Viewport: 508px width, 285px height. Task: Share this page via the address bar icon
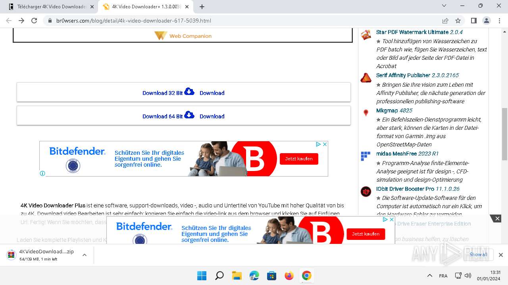pyautogui.click(x=445, y=21)
